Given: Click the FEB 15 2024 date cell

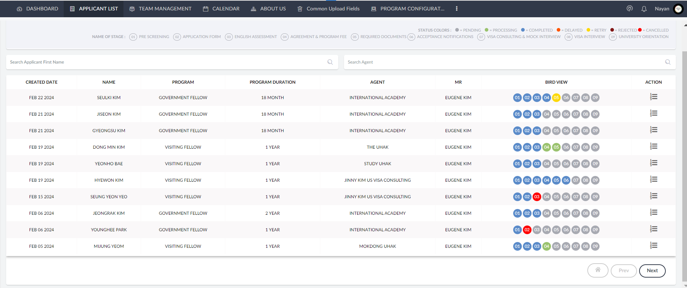Looking at the screenshot, I should pos(41,197).
